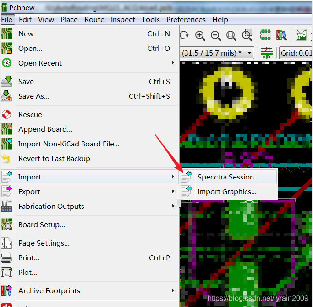Open the Place menu
This screenshot has height=307, width=313.
pos(69,20)
